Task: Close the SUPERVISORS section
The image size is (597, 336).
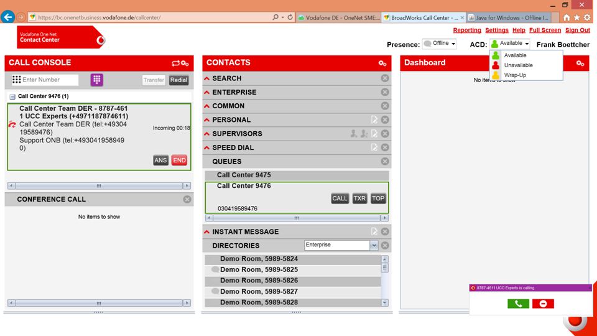Action: (x=385, y=134)
